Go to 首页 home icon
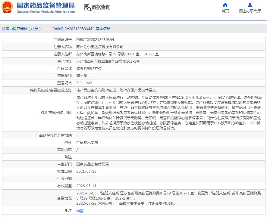This screenshot has height=217, width=267. tap(225, 5)
